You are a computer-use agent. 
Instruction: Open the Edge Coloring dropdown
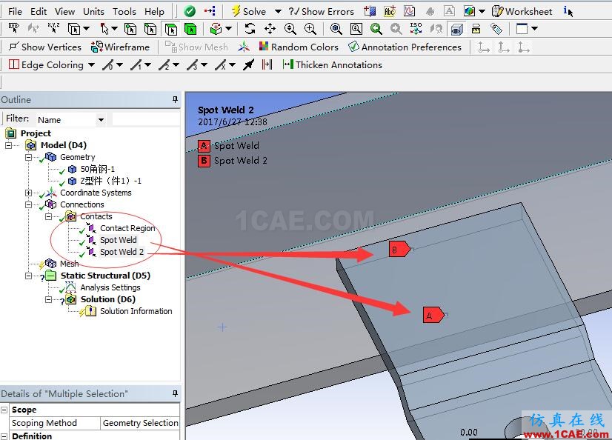(91, 64)
